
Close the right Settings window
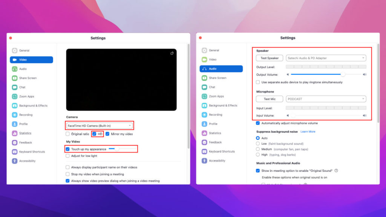(x=201, y=38)
